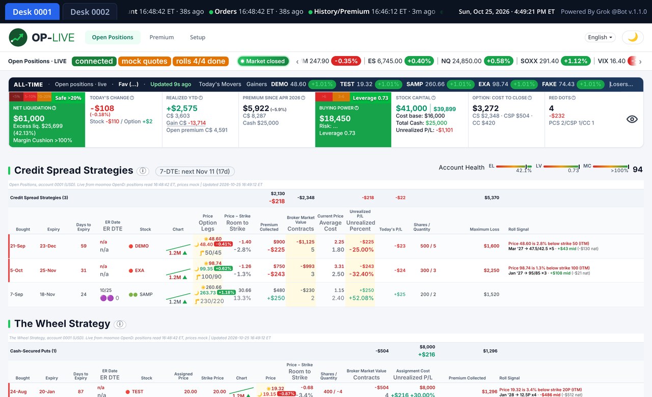Click the Roll Signal column header
Screen dimensions: 652x397
[x=519, y=230]
